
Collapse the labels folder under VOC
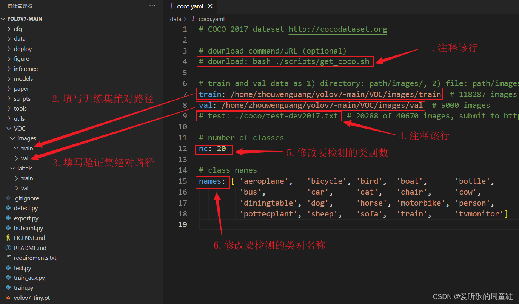point(12,169)
